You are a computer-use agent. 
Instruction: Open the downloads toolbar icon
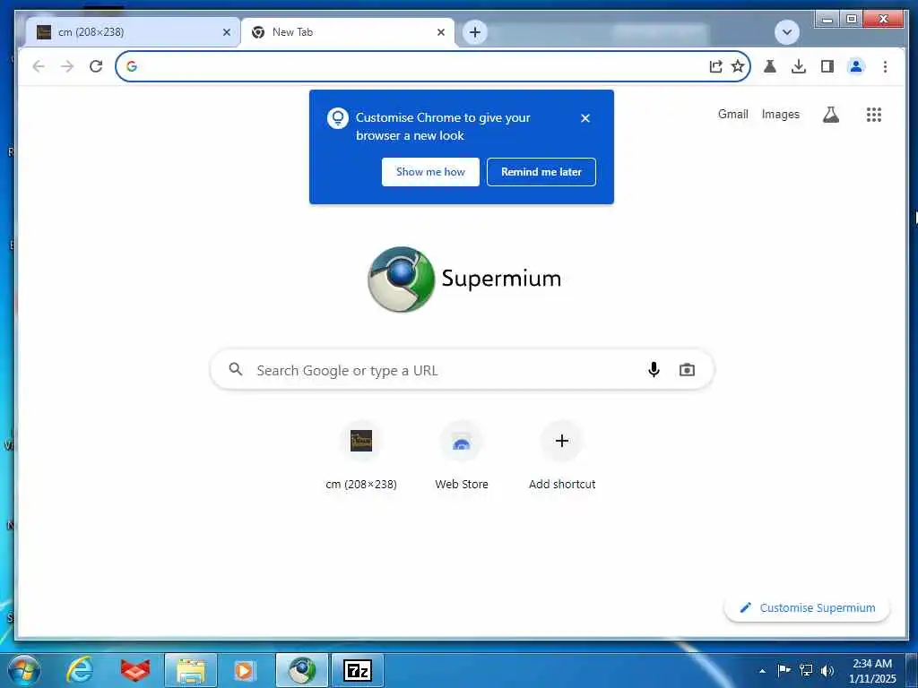[x=799, y=66]
